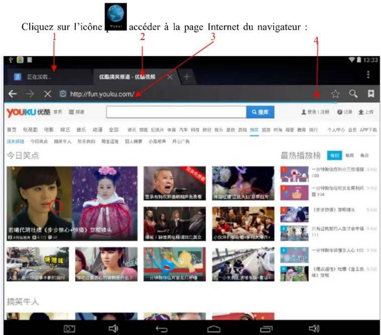Click the 今日笑点 section heading
The height and width of the screenshot is (335, 381).
pyautogui.click(x=23, y=155)
